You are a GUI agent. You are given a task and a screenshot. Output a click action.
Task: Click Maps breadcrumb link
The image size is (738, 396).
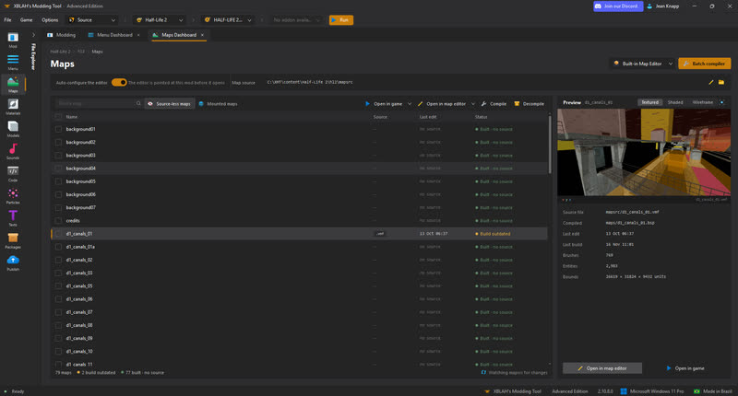click(x=98, y=52)
